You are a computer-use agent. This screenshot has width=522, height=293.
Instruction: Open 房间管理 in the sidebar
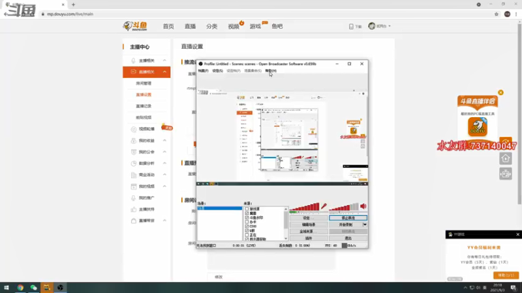tap(144, 83)
